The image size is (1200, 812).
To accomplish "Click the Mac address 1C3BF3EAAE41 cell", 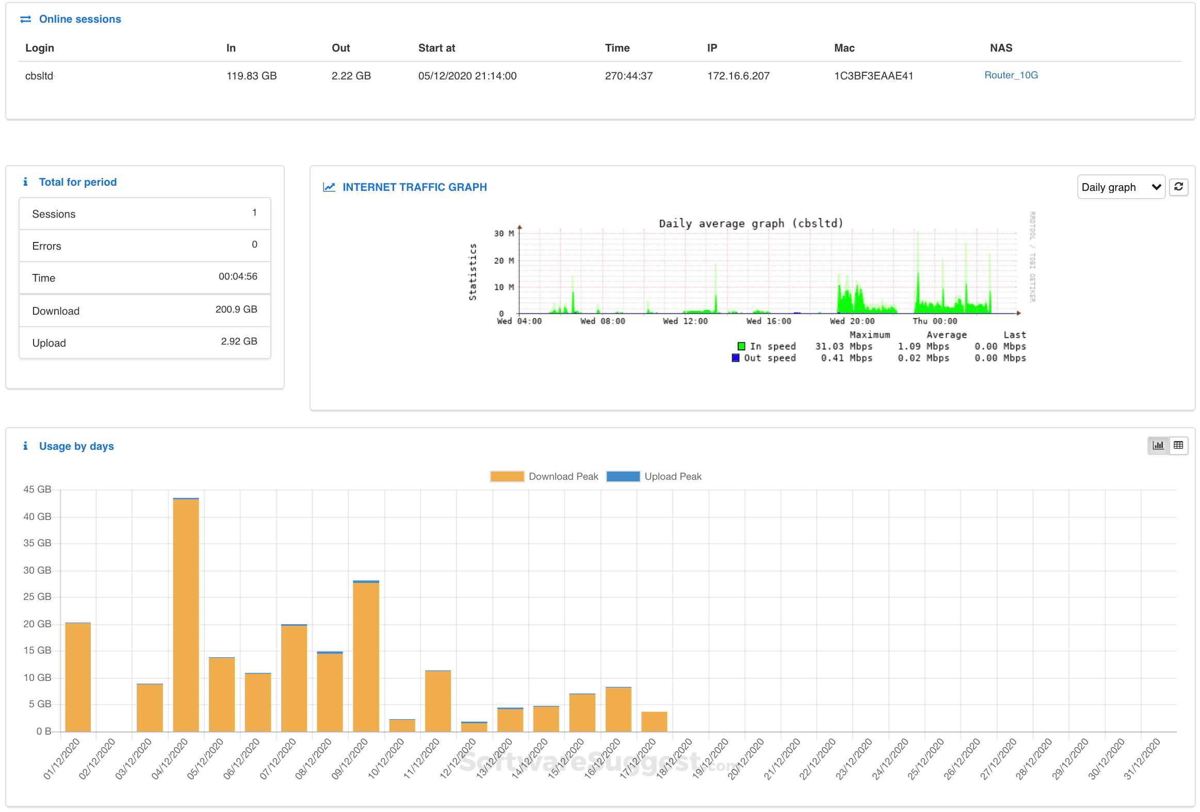I will tap(873, 75).
